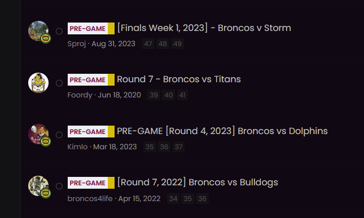Open thread Finals Week 1, 2023 Broncos v Storm
This screenshot has height=218, width=364.
pyautogui.click(x=204, y=28)
